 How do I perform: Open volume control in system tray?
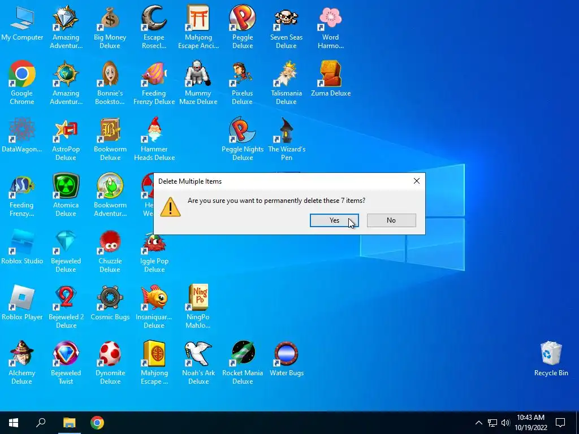point(505,423)
